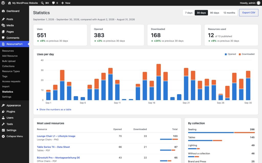Click the Opened column header
The width and height of the screenshot is (262, 163).
coord(117,129)
